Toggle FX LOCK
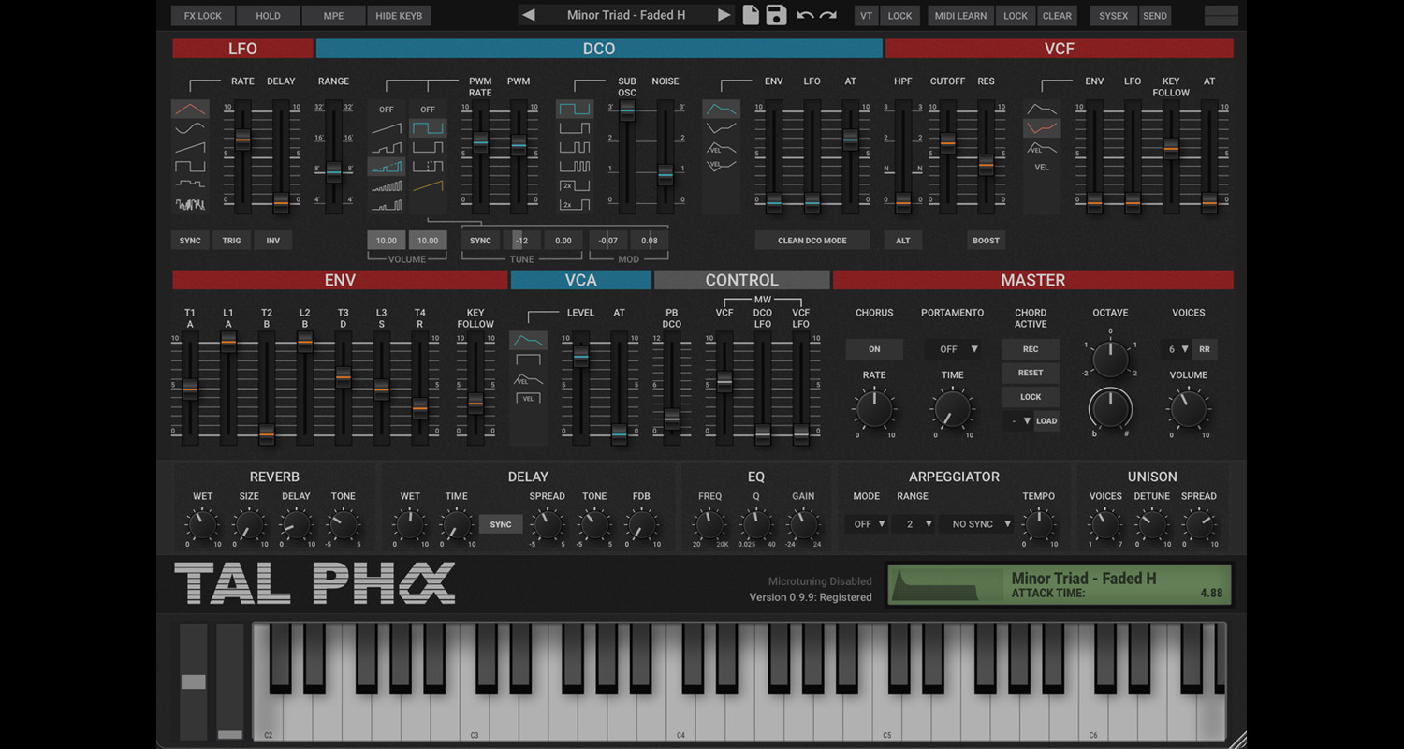This screenshot has height=749, width=1404. pyautogui.click(x=203, y=16)
